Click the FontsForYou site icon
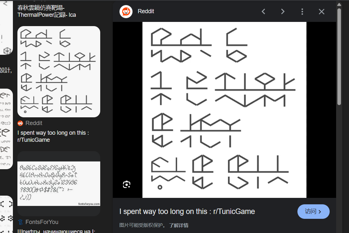Image resolution: width=349 pixels, height=233 pixels. 20,222
